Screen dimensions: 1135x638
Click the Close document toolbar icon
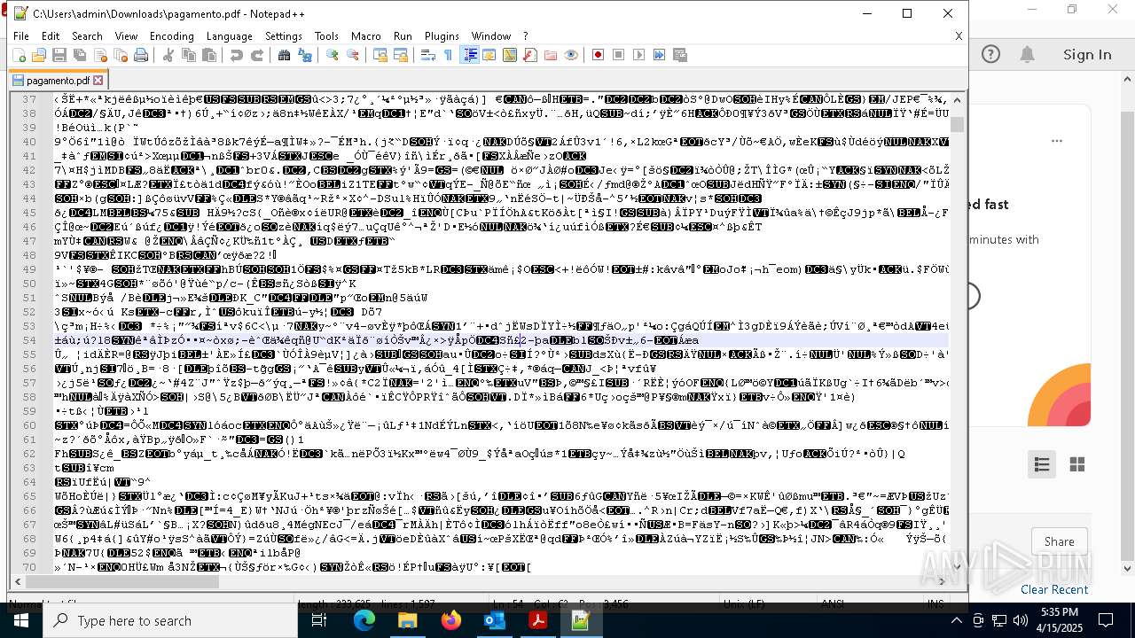pos(100,55)
